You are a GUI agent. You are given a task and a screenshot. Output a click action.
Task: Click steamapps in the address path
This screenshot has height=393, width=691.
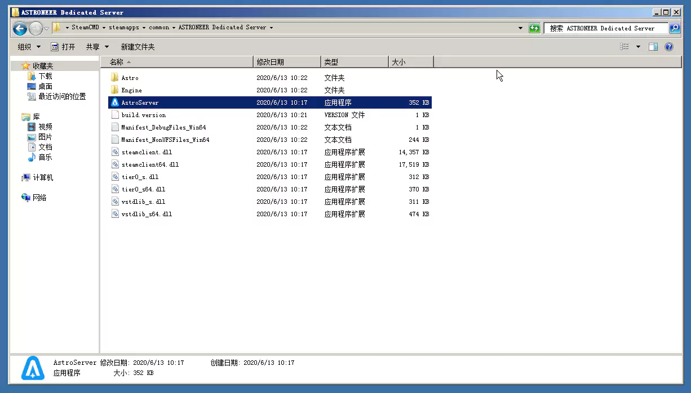pyautogui.click(x=123, y=28)
